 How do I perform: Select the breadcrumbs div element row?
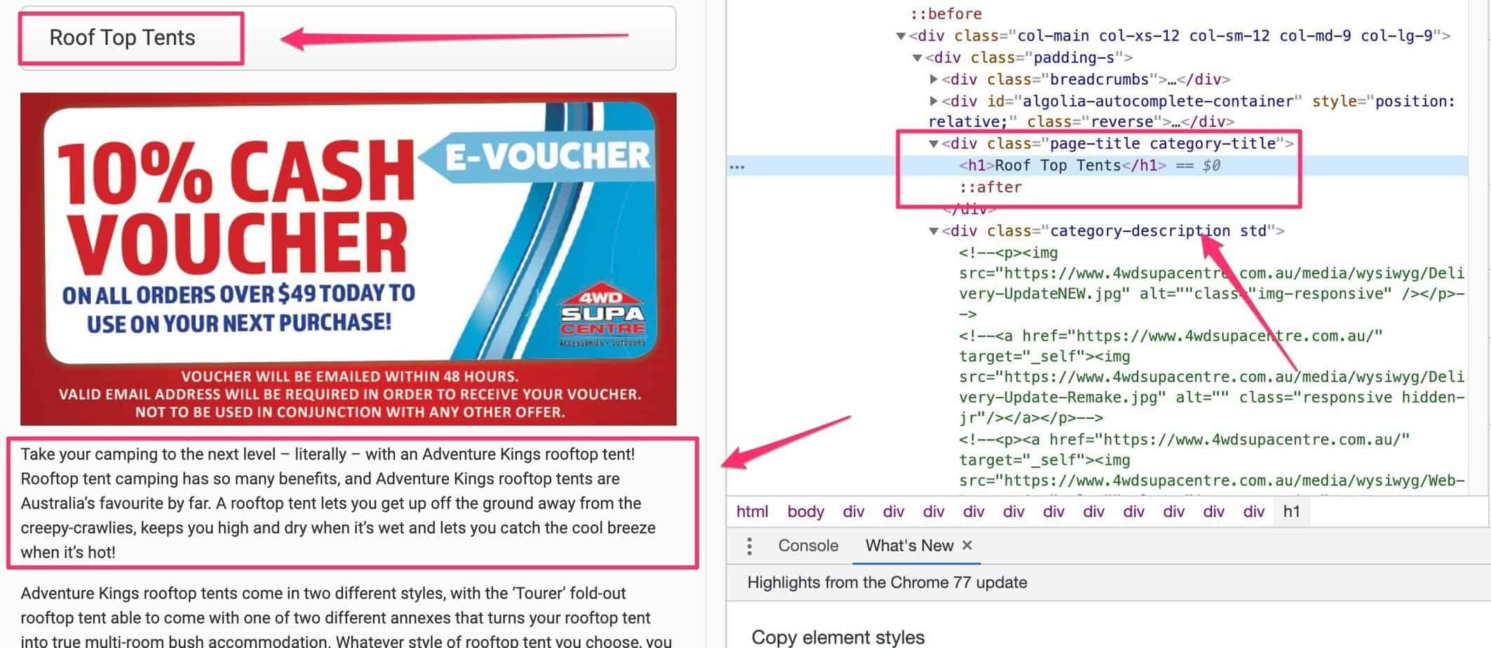click(x=1086, y=79)
